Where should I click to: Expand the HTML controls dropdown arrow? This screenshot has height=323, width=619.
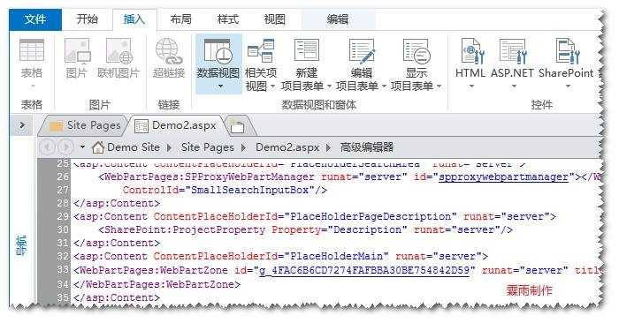tap(471, 86)
